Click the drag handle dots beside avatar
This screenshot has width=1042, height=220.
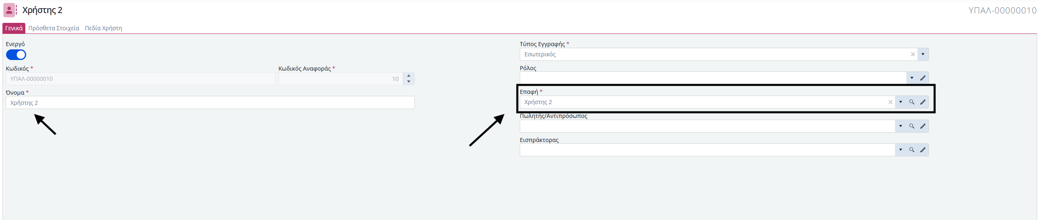tap(16, 10)
